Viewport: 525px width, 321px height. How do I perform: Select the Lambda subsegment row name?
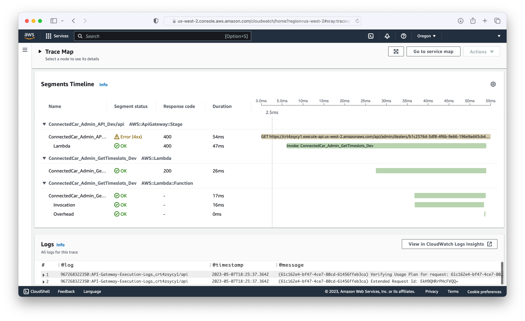pos(62,146)
